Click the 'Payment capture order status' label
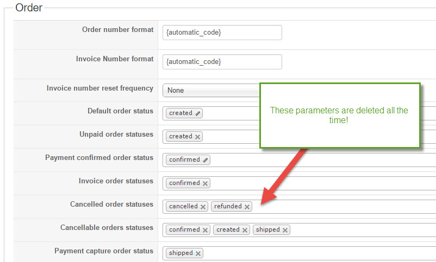The width and height of the screenshot is (436, 262). [104, 251]
